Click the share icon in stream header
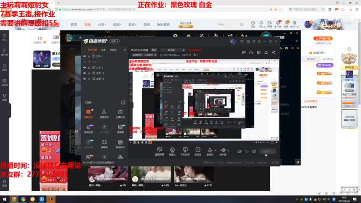Screen dimensions: 361x203 pos(273,52)
